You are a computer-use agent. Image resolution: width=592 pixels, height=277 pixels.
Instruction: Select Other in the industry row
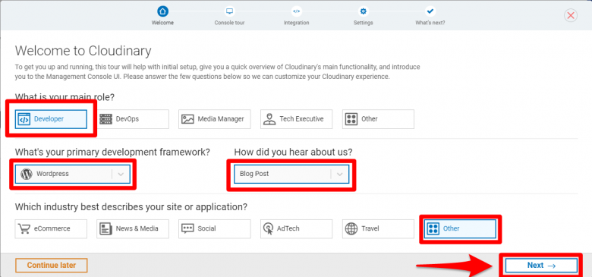click(x=460, y=228)
